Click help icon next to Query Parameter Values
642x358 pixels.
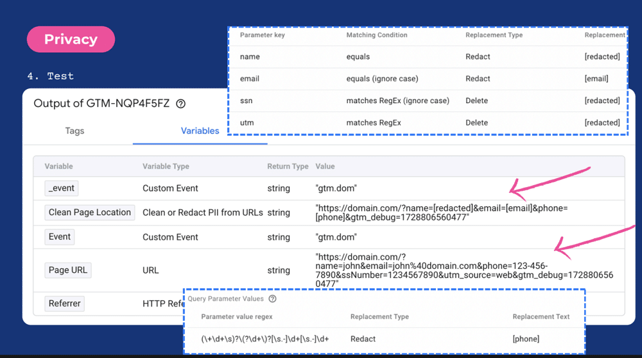point(273,298)
